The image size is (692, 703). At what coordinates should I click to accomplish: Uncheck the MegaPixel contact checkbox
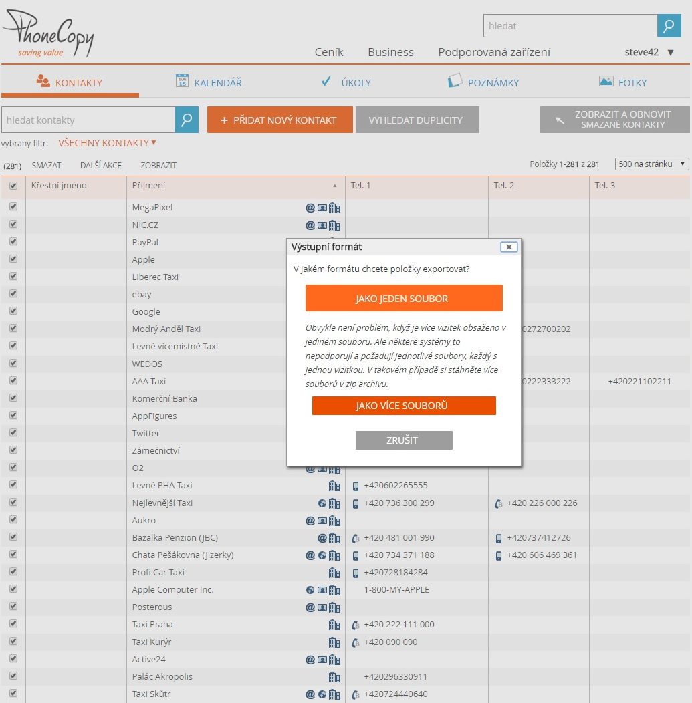[13, 207]
